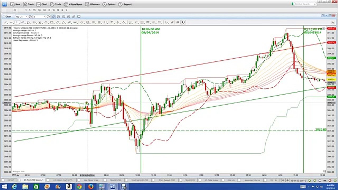The width and height of the screenshot is (338, 190).
Task: Select the Fibonacci circle tool
Action: tap(88, 22)
